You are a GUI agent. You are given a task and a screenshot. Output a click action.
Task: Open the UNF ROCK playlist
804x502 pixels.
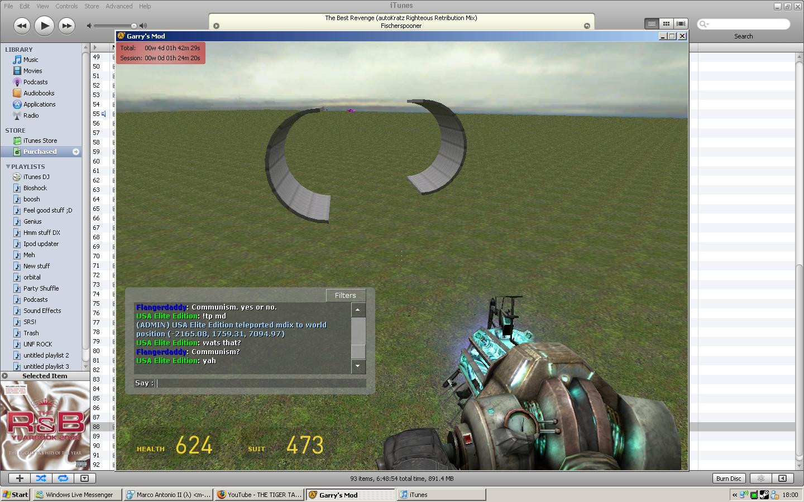point(37,344)
